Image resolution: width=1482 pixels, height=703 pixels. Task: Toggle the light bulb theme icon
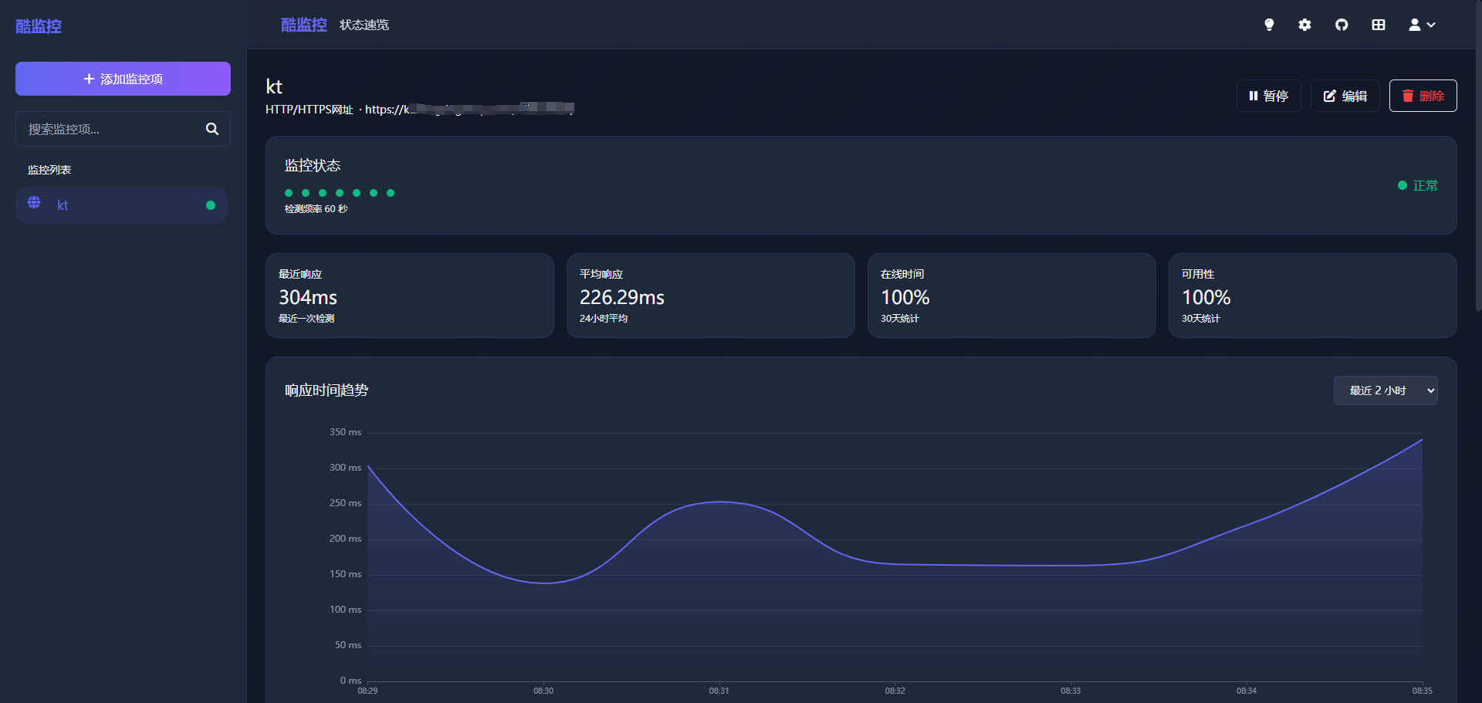pos(1269,25)
